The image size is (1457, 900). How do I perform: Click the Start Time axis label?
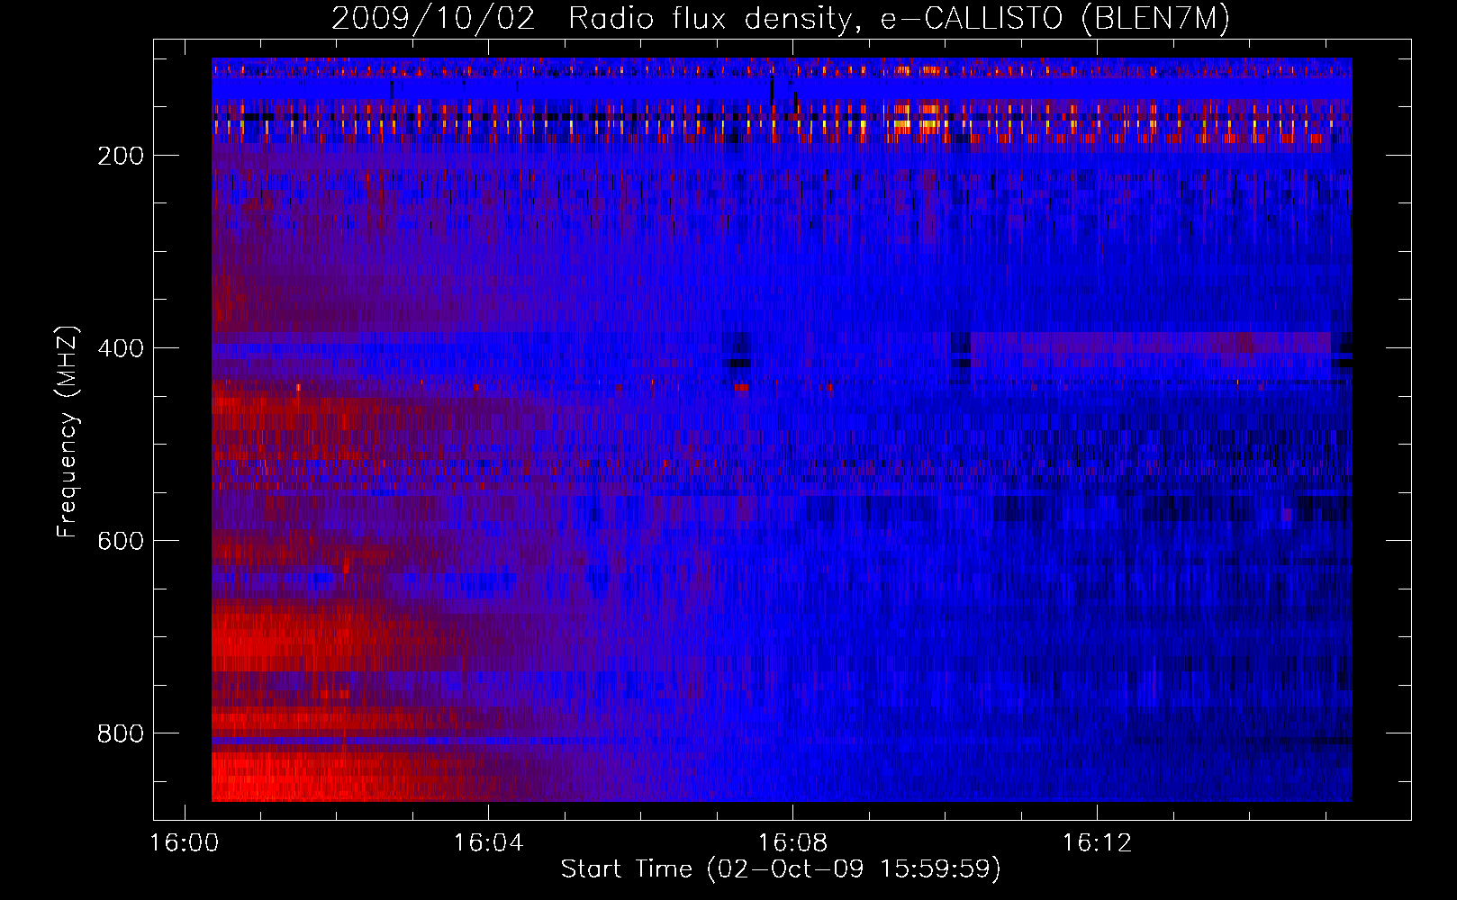[x=781, y=869]
